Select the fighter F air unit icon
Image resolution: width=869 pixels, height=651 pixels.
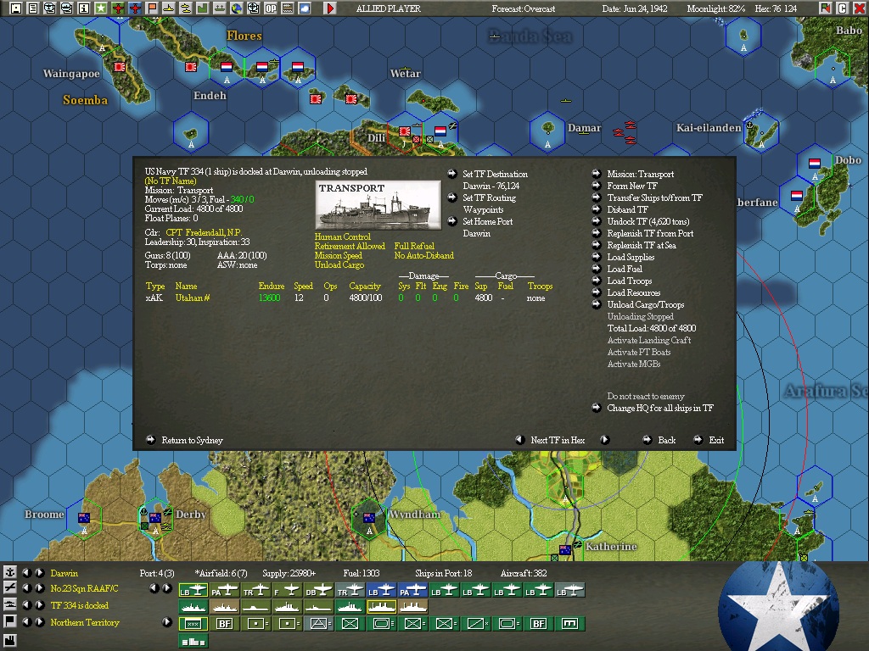tap(287, 591)
